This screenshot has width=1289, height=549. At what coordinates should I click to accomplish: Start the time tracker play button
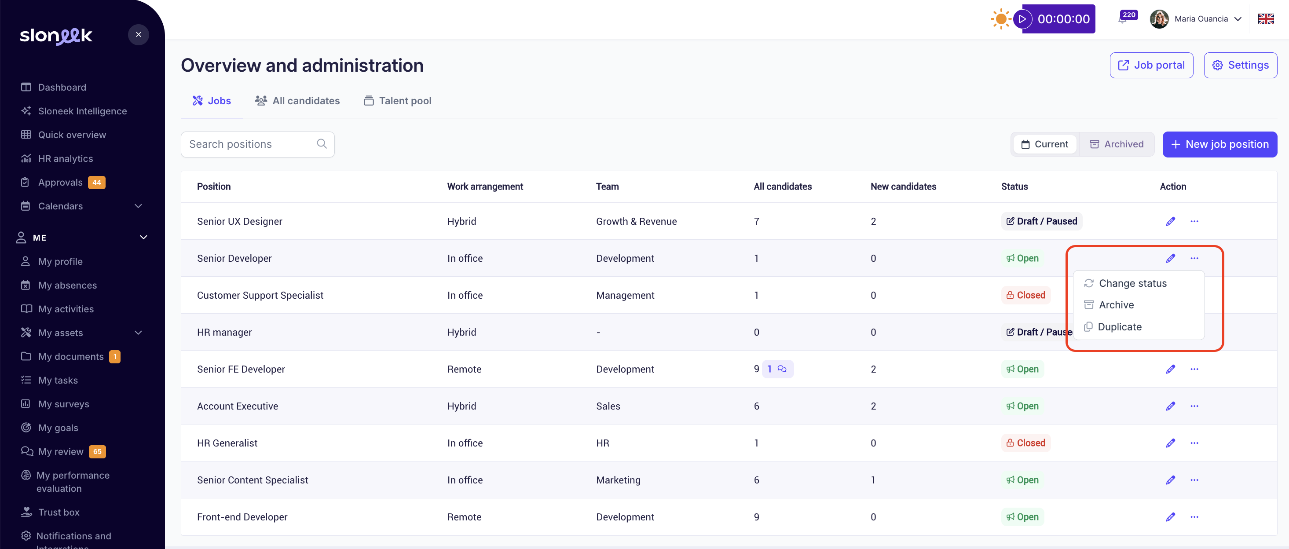[1022, 19]
